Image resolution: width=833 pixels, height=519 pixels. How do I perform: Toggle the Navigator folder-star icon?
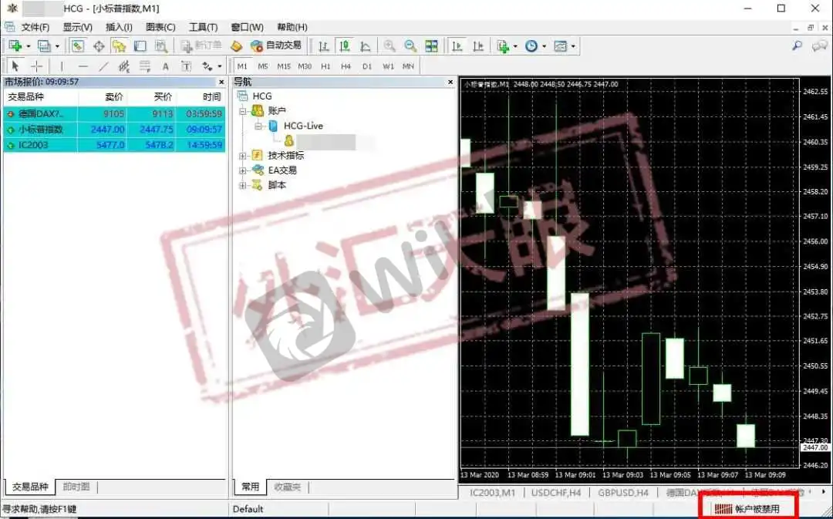[x=119, y=46]
